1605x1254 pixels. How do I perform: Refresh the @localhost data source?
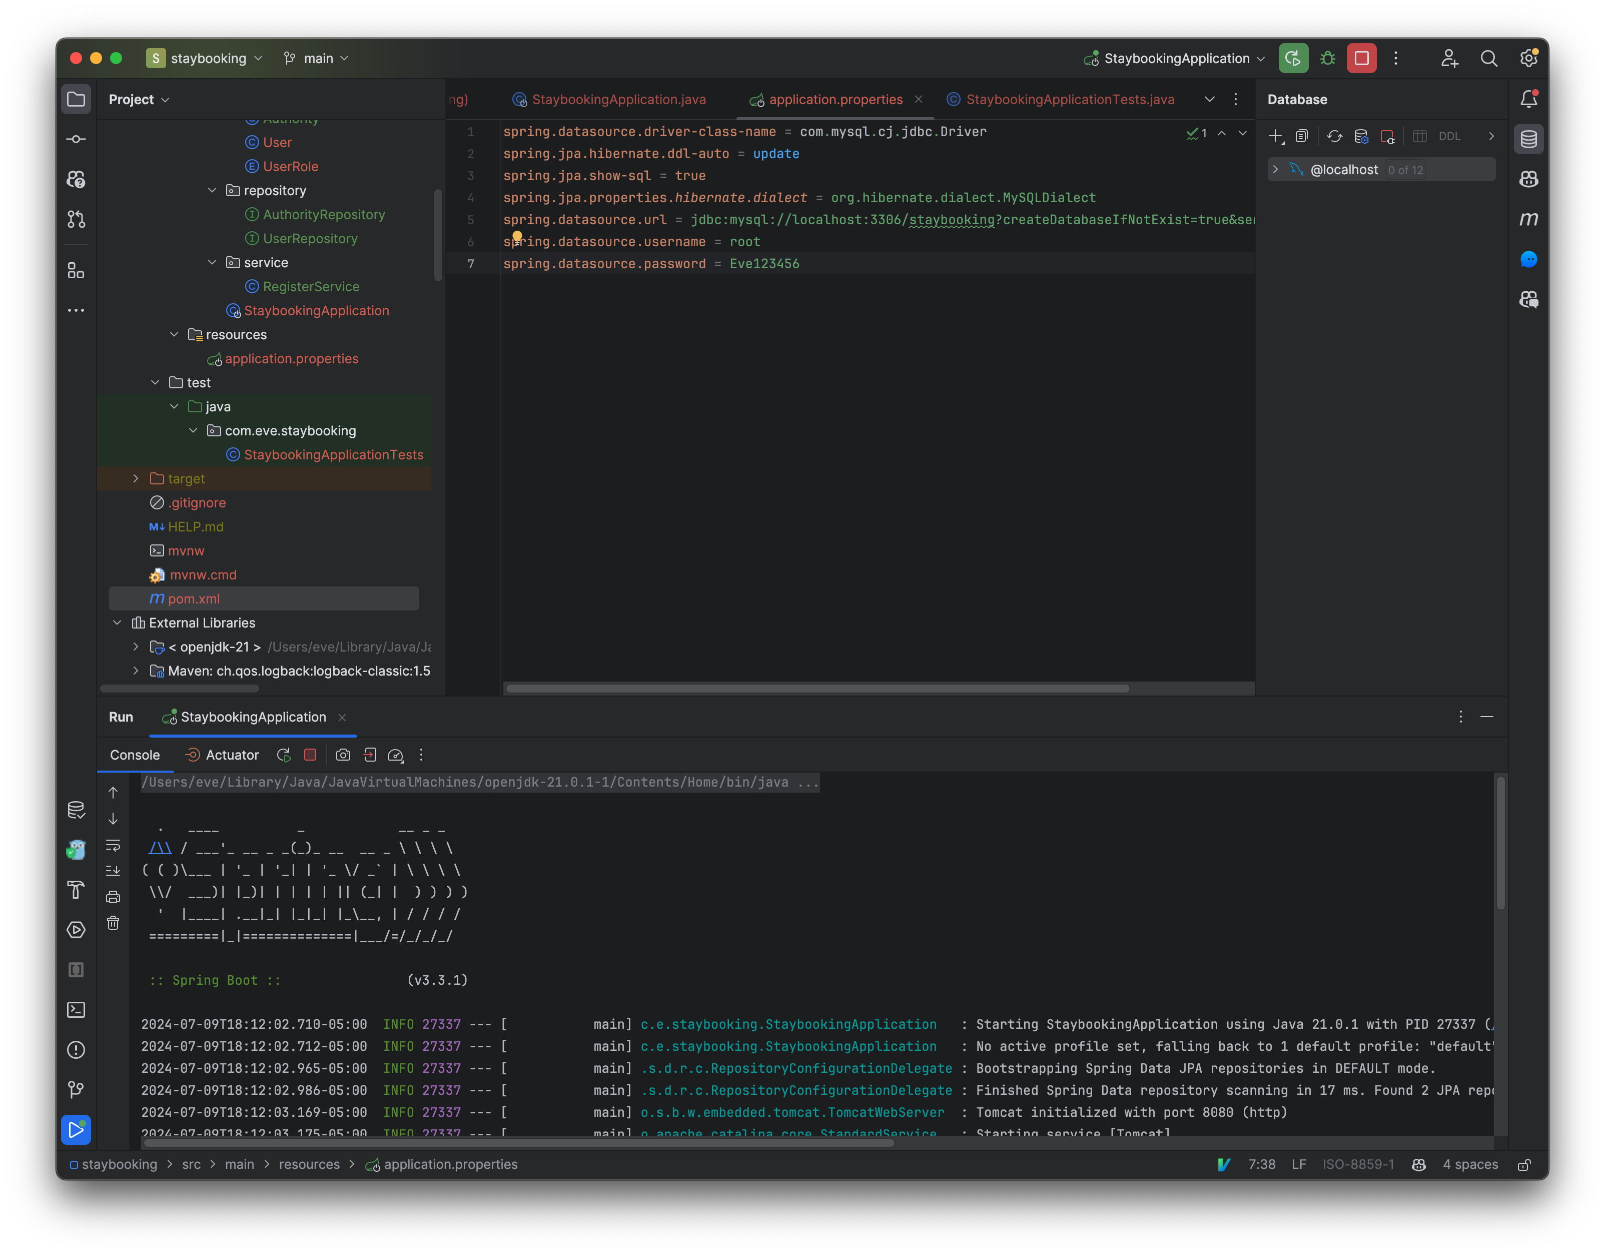point(1335,136)
